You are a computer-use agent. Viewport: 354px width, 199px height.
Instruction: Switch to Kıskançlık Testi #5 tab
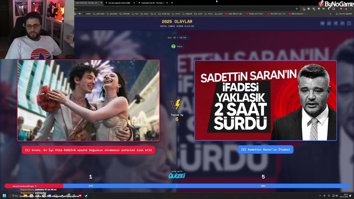coord(153,3)
